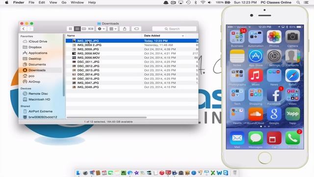Tap the Photos app on iPhone
The image size is (314, 177).
274,37
